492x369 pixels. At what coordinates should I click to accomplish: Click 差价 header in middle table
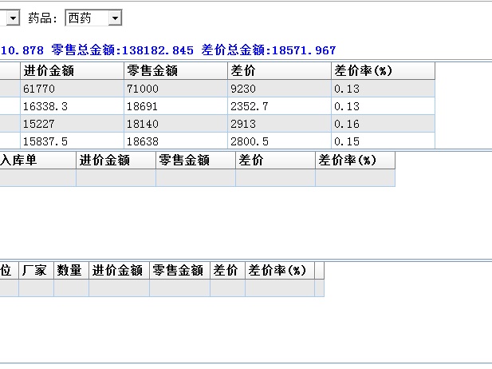coord(275,161)
